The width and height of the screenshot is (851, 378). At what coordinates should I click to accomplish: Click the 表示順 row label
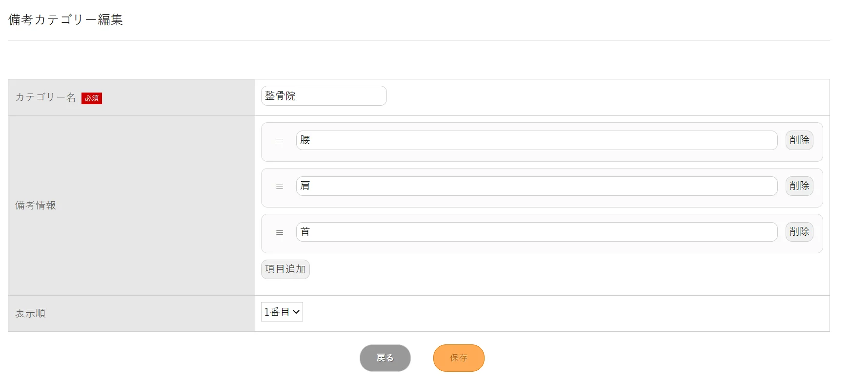click(x=30, y=314)
